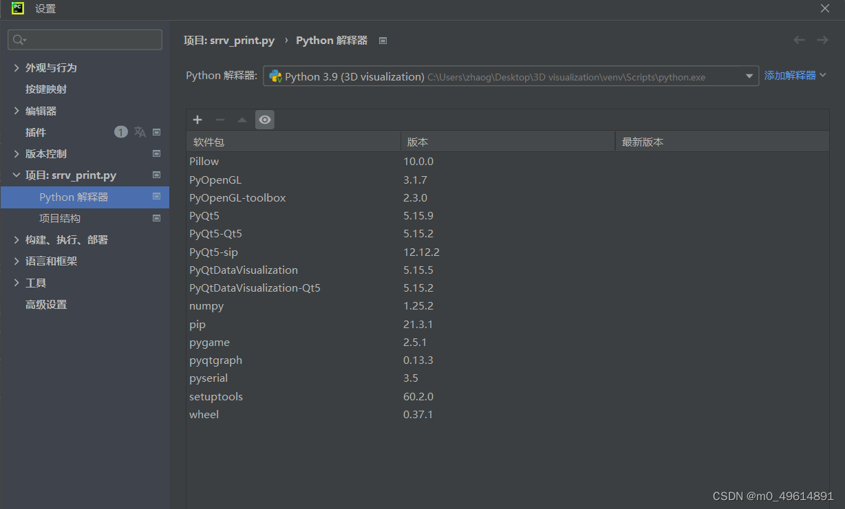Click the settings search input field

click(85, 39)
